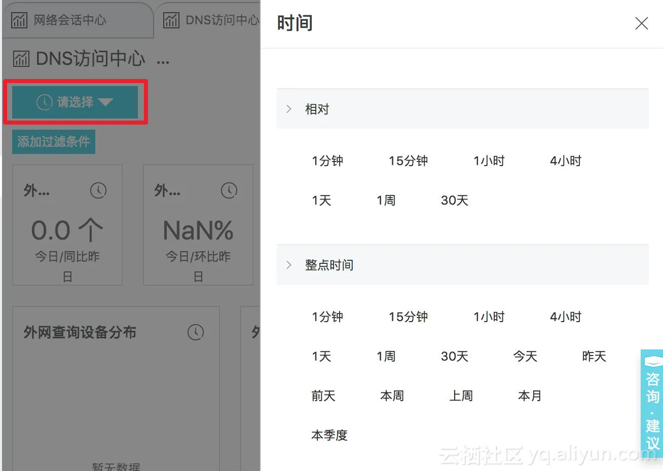The image size is (663, 471).
Task: Open the ellipsis menu next to DNS访问中心 title
Action: [163, 62]
